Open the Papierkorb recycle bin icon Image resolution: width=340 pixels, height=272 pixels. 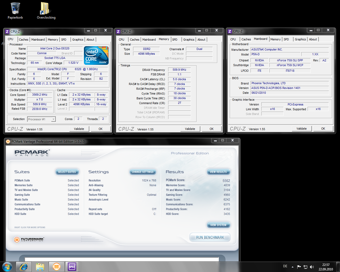coord(15,11)
